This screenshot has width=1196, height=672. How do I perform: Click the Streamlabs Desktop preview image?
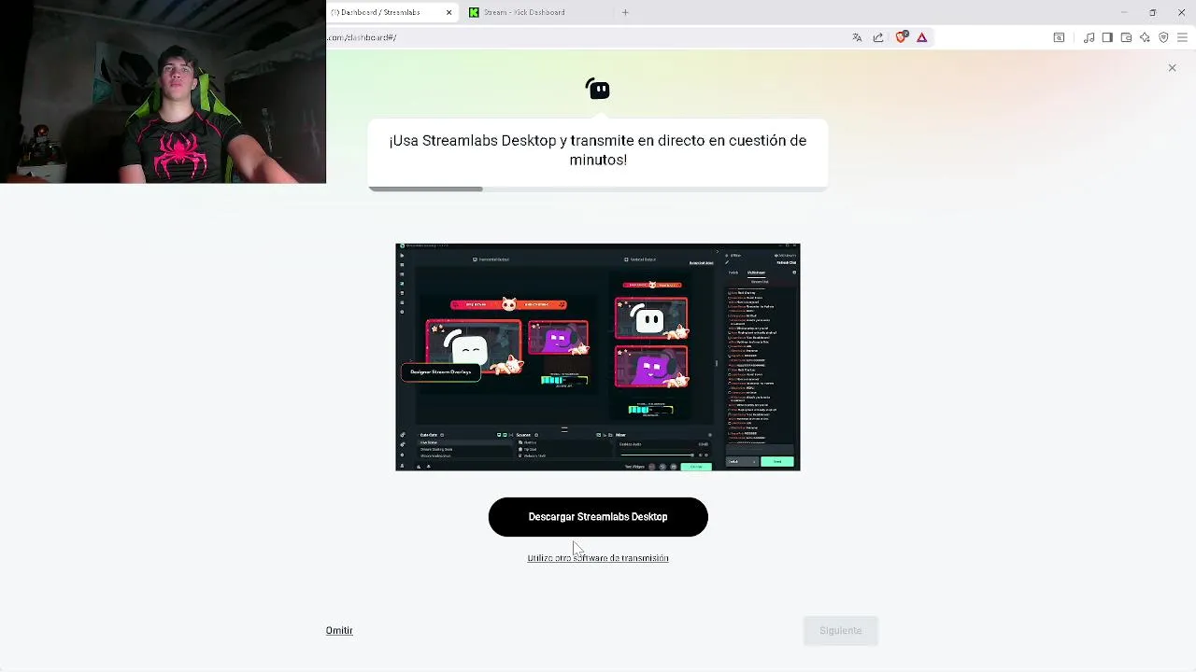point(598,357)
